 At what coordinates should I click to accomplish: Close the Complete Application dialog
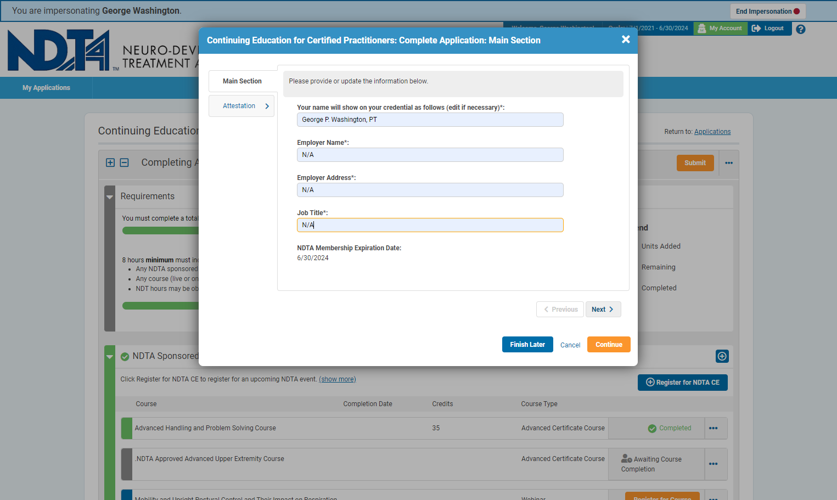click(626, 40)
